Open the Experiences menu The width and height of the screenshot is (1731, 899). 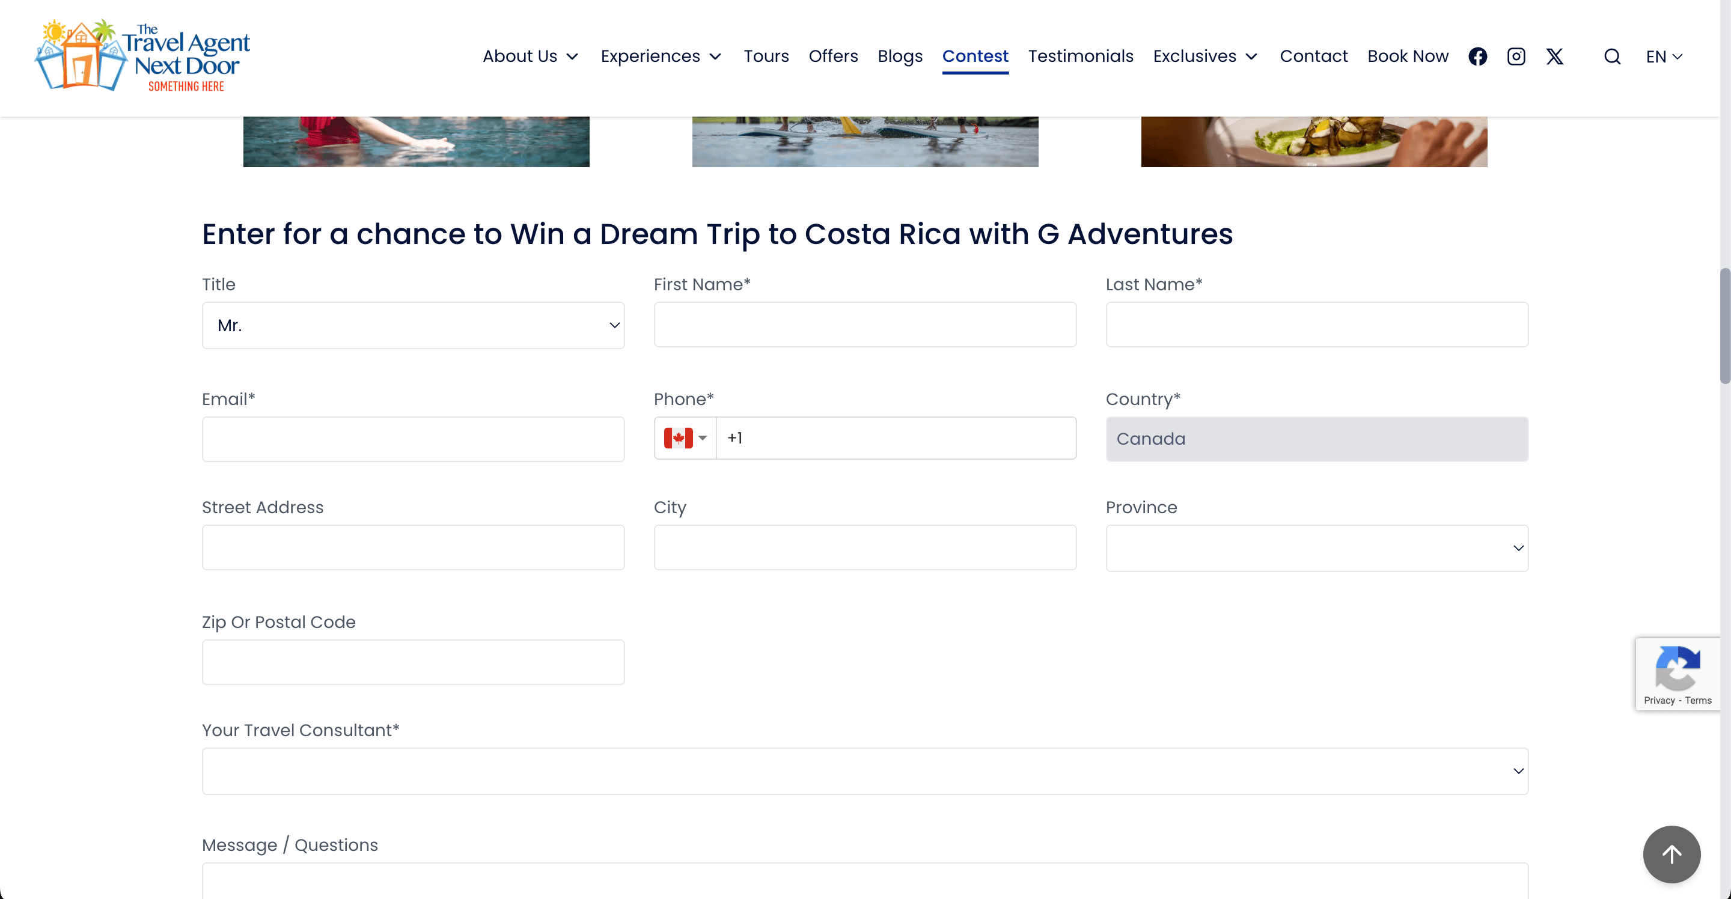[x=661, y=56]
